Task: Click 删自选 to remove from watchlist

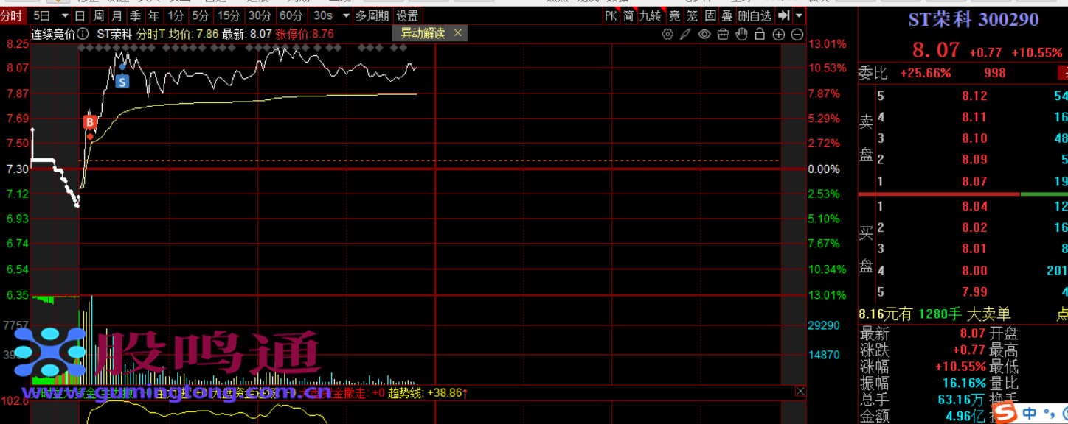Action: tap(755, 15)
